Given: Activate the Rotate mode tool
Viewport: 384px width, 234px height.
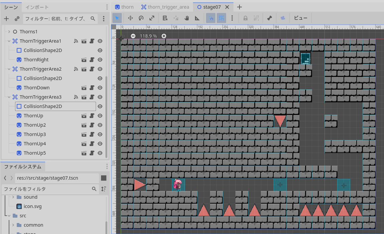Looking at the screenshot, I should [x=141, y=18].
